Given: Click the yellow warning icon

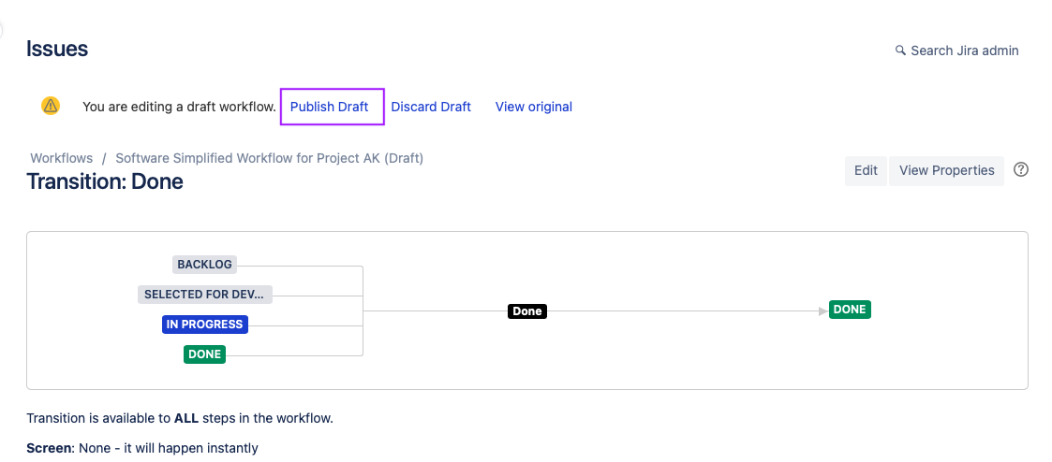Looking at the screenshot, I should [51, 106].
